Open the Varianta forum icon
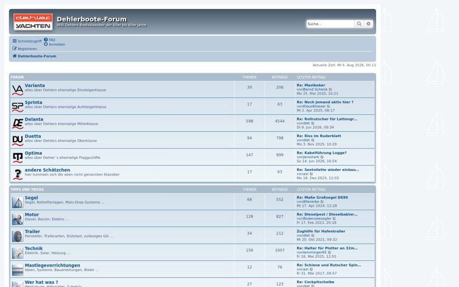 tap(18, 90)
